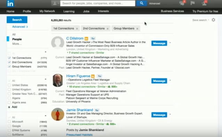
Task: Select the All results filter
Action: point(14,34)
